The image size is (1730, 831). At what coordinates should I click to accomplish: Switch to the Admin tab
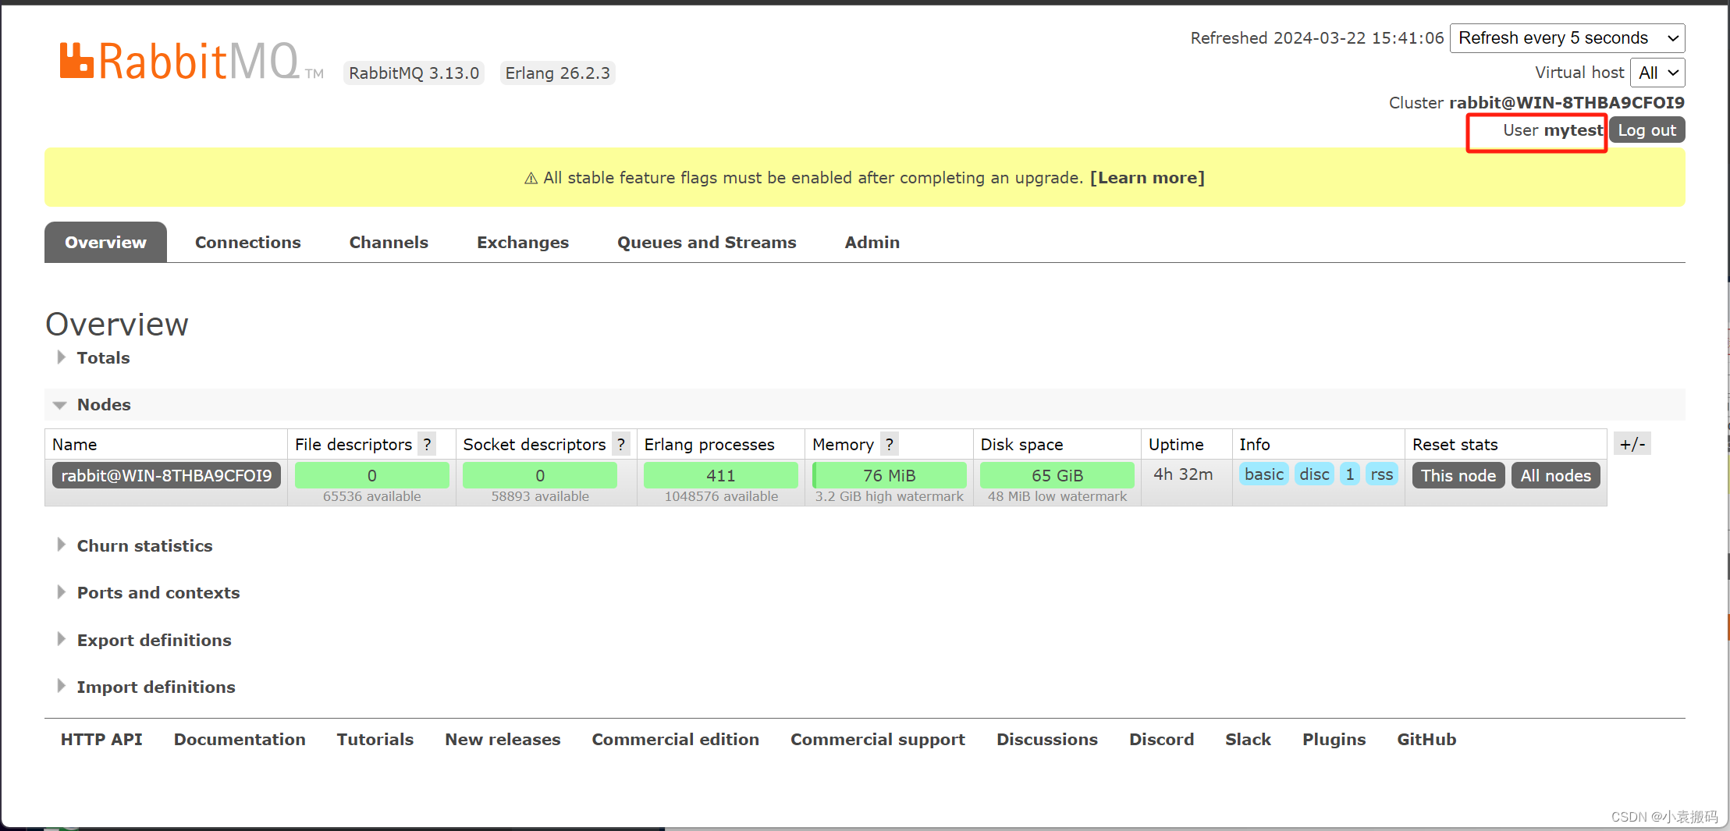click(872, 242)
